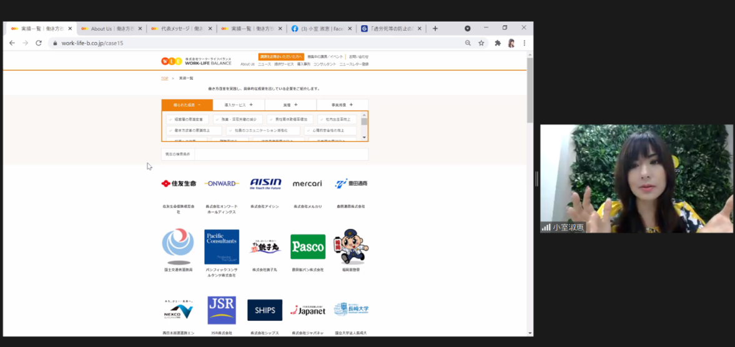Open the green Pasco logo
The image size is (735, 347).
point(308,247)
